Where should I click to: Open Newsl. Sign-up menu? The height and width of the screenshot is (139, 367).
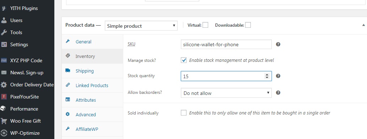coord(27,73)
